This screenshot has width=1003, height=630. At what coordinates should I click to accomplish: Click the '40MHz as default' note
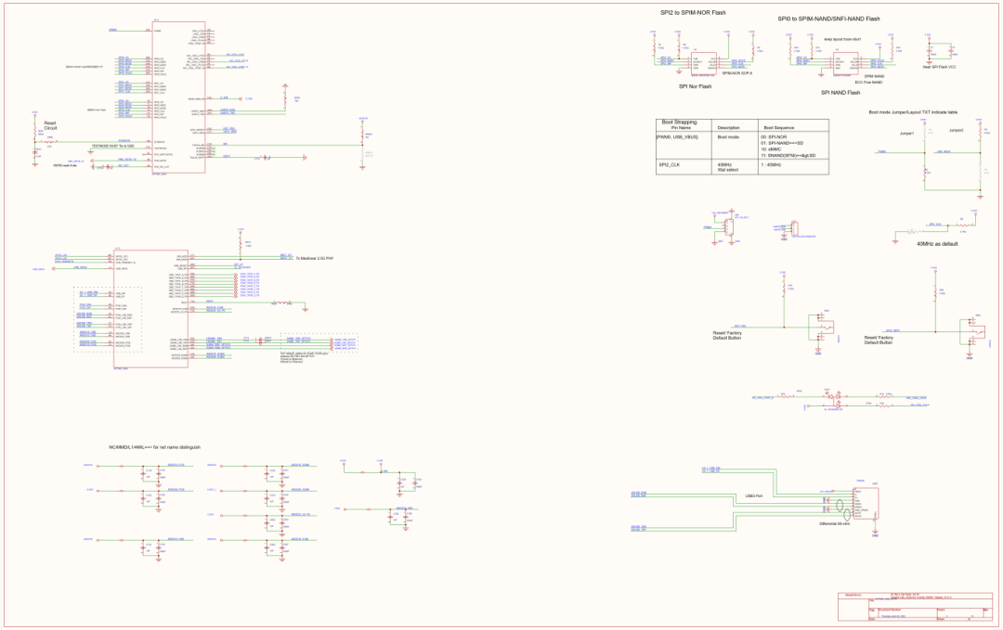[937, 244]
